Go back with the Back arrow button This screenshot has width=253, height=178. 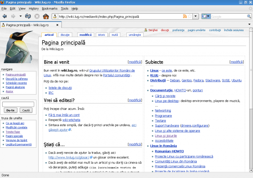pos(4,16)
